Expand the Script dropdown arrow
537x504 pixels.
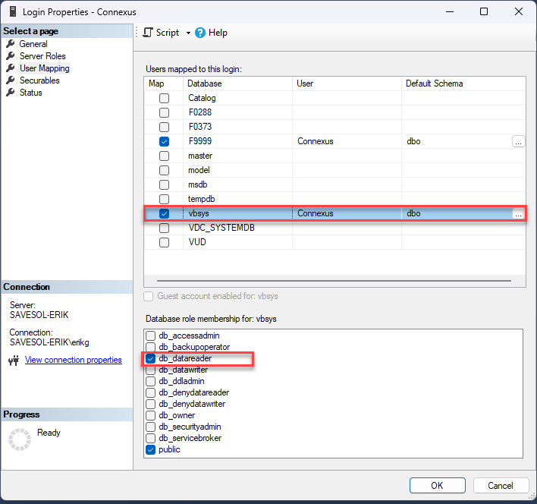[188, 33]
